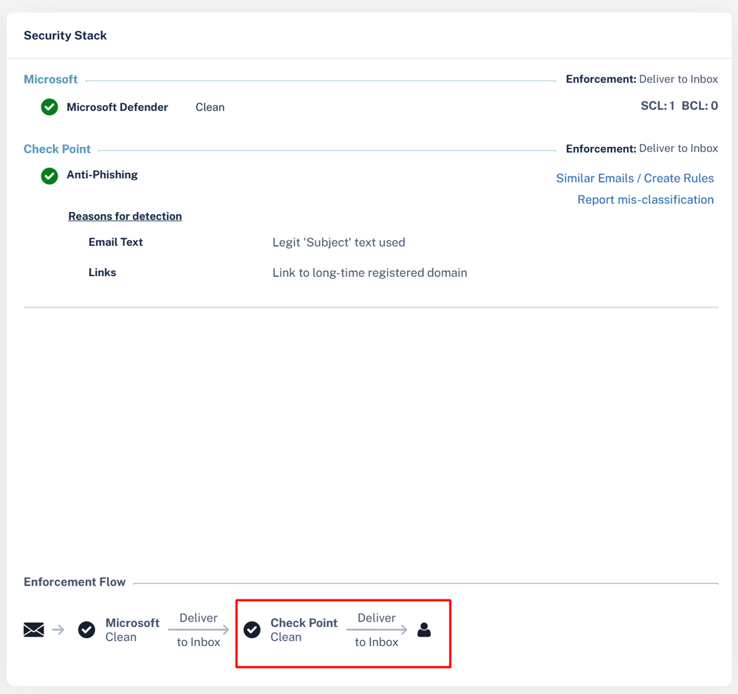The width and height of the screenshot is (738, 694).
Task: Click the Security Stack panel title
Action: 65,35
